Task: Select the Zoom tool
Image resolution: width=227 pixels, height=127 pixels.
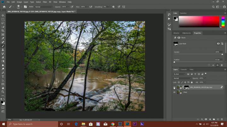Action: tap(3, 92)
